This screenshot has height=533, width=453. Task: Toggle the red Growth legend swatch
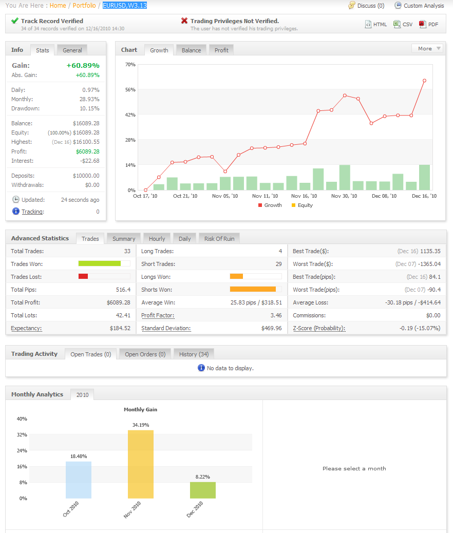tap(260, 205)
